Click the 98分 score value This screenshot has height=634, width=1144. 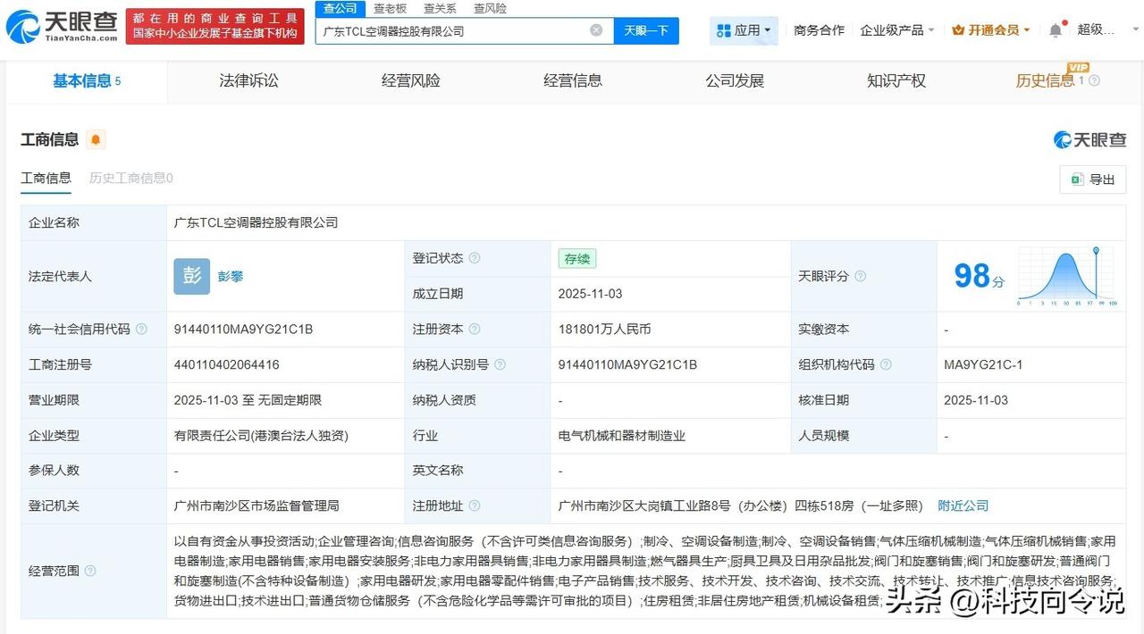[979, 276]
